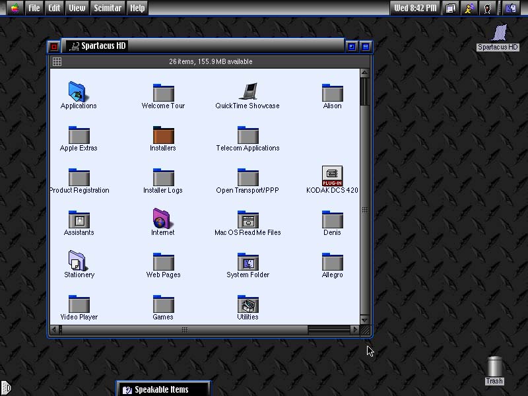
Task: Select the Alison folder
Action: [333, 92]
